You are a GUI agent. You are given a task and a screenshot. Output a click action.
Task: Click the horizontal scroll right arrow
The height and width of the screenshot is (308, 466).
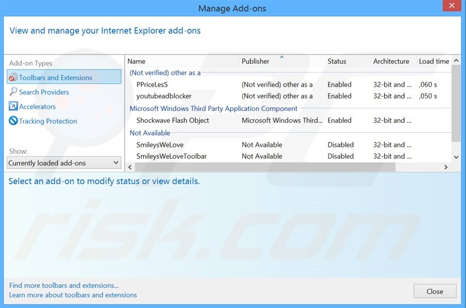[446, 167]
